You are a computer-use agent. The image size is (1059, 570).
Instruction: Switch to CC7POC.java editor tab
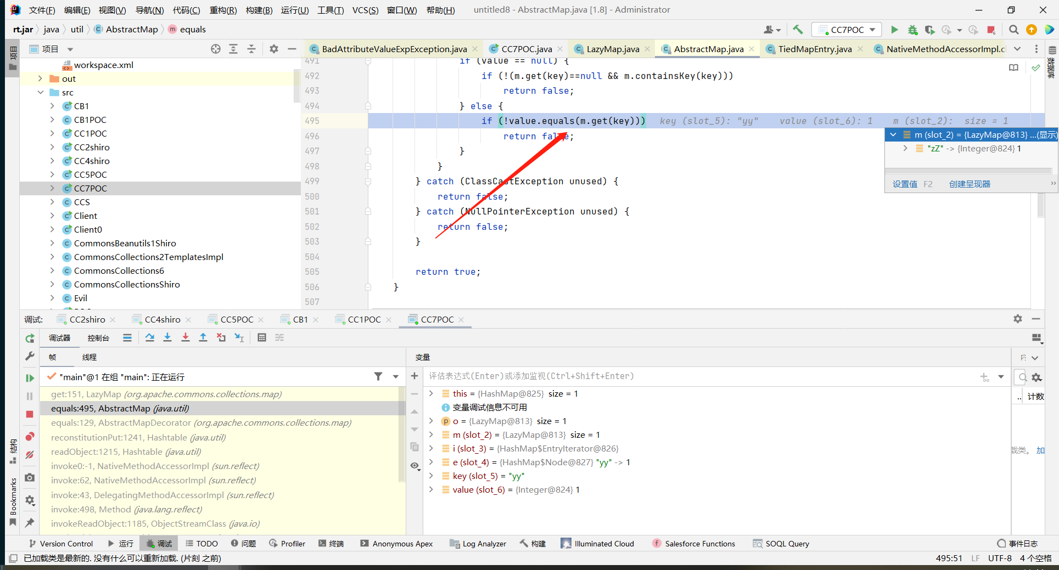pyautogui.click(x=526, y=49)
